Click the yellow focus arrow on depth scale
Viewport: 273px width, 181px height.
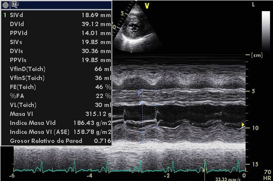click(x=243, y=125)
